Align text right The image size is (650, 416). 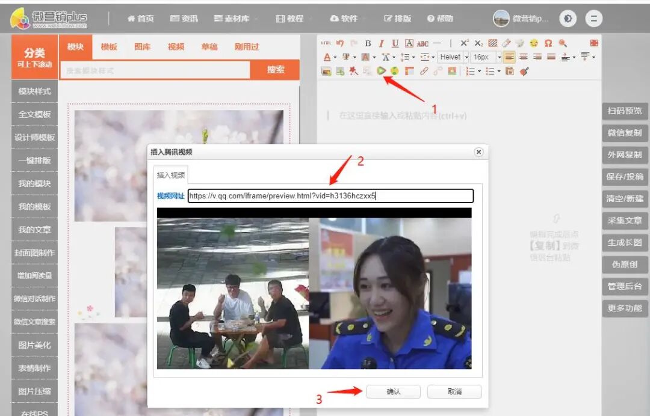[537, 57]
